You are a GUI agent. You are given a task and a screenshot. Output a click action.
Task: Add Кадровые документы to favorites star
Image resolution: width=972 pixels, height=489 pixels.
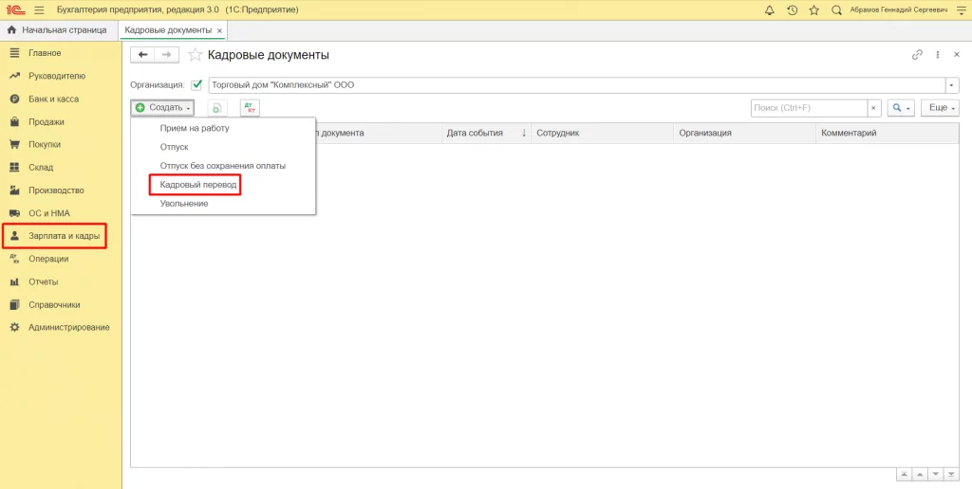tap(196, 55)
